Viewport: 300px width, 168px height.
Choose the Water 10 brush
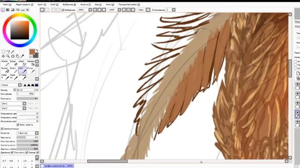tap(14, 77)
